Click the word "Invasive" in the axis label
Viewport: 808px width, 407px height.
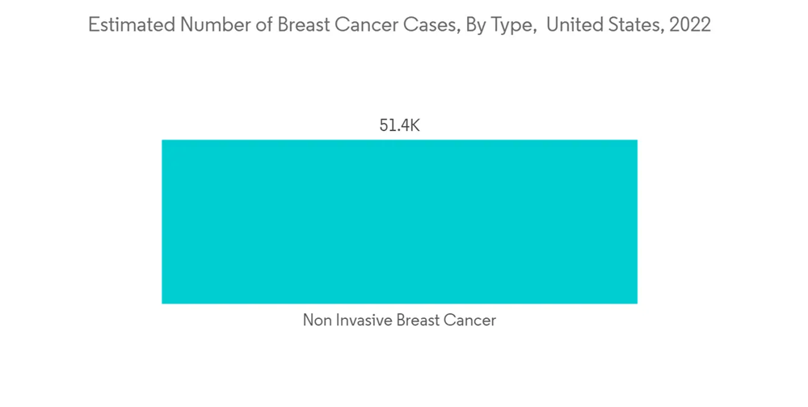point(362,321)
